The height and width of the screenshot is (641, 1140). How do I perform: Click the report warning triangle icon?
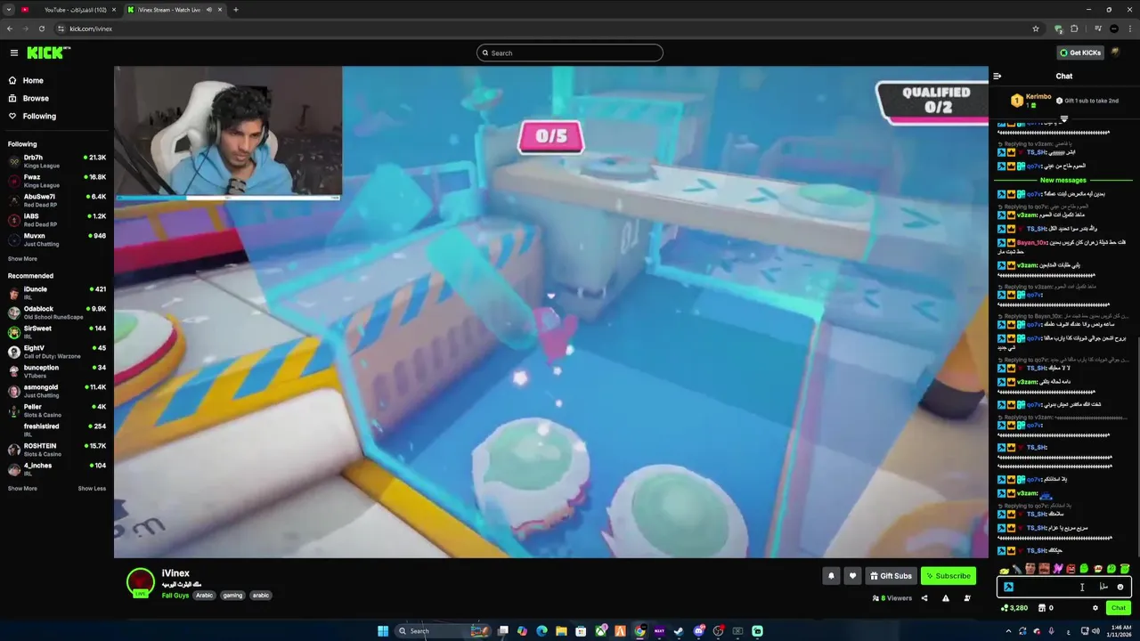(946, 598)
